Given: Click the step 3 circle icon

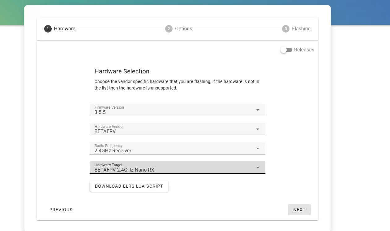Looking at the screenshot, I should (x=285, y=29).
